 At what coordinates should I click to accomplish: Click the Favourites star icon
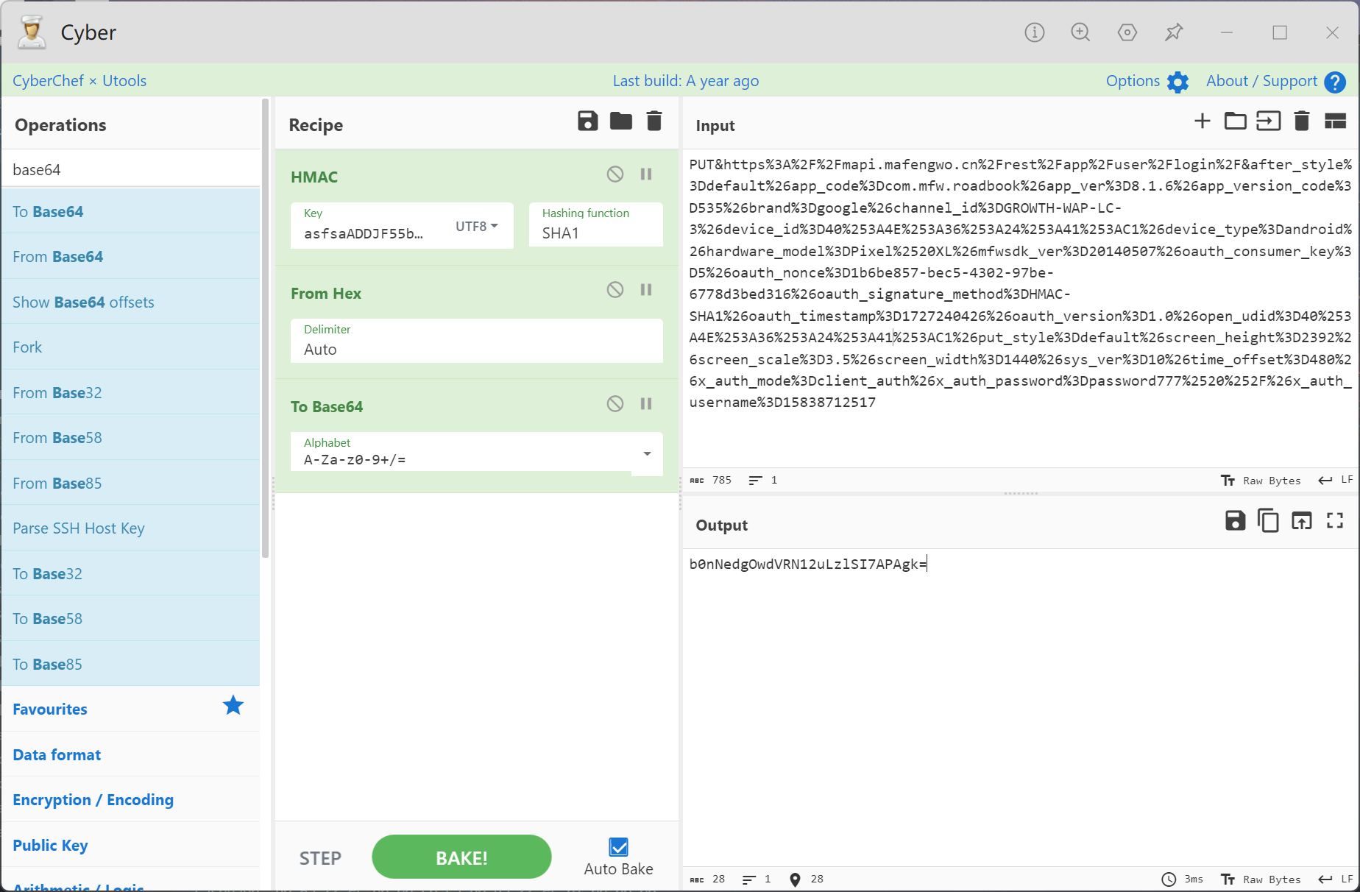point(233,706)
